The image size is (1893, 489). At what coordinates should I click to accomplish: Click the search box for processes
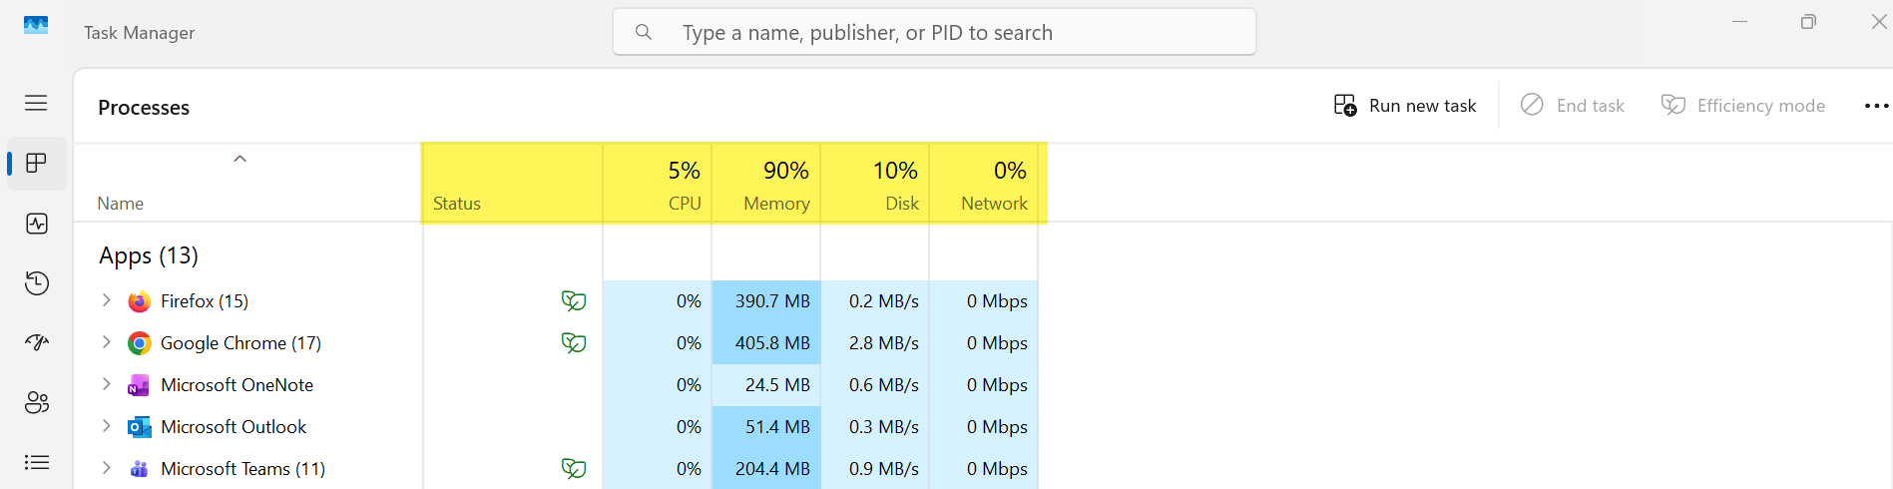click(934, 33)
